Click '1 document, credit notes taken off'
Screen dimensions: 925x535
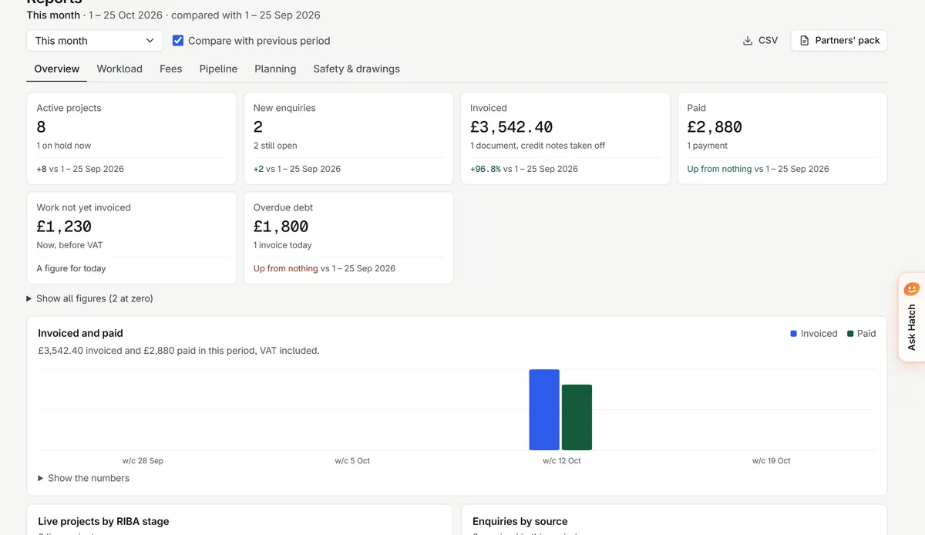pos(538,146)
